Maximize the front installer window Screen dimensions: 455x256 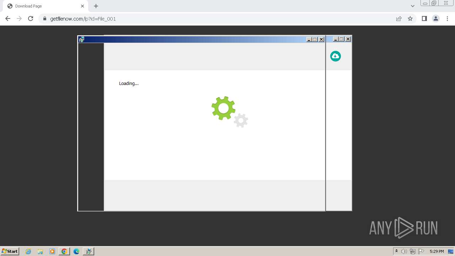(x=315, y=39)
